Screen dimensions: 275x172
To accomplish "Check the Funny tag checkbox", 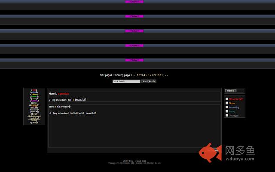I will [227, 111].
